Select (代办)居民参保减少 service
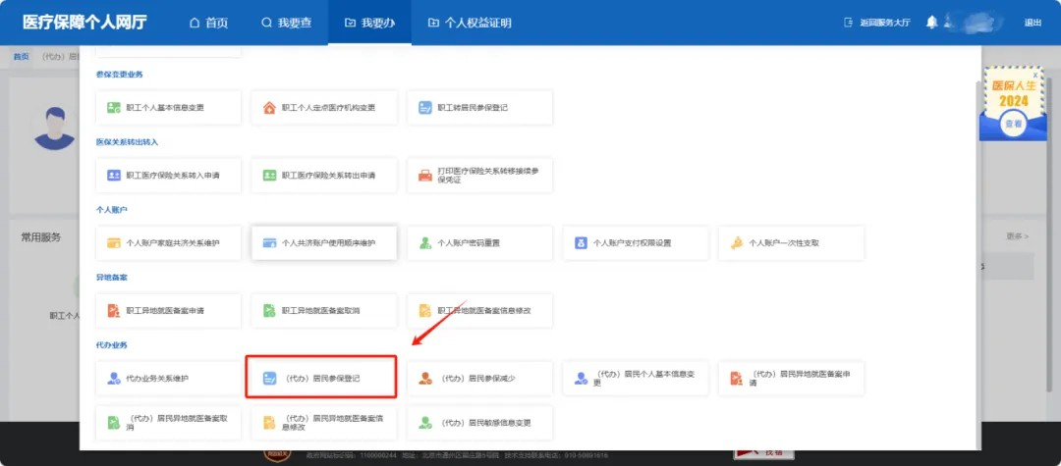1061x466 pixels. (x=481, y=378)
